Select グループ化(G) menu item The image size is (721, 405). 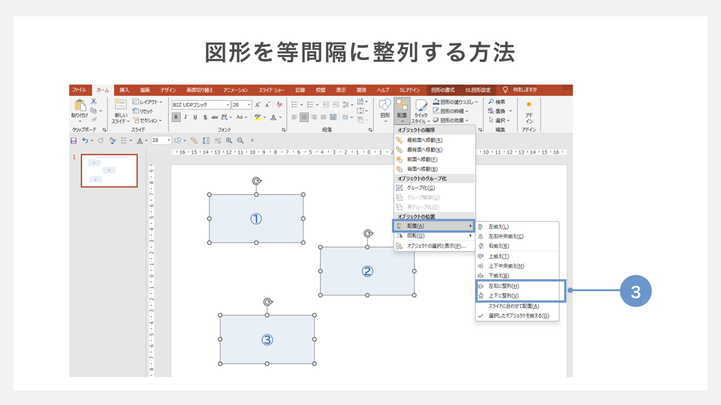tap(434, 188)
